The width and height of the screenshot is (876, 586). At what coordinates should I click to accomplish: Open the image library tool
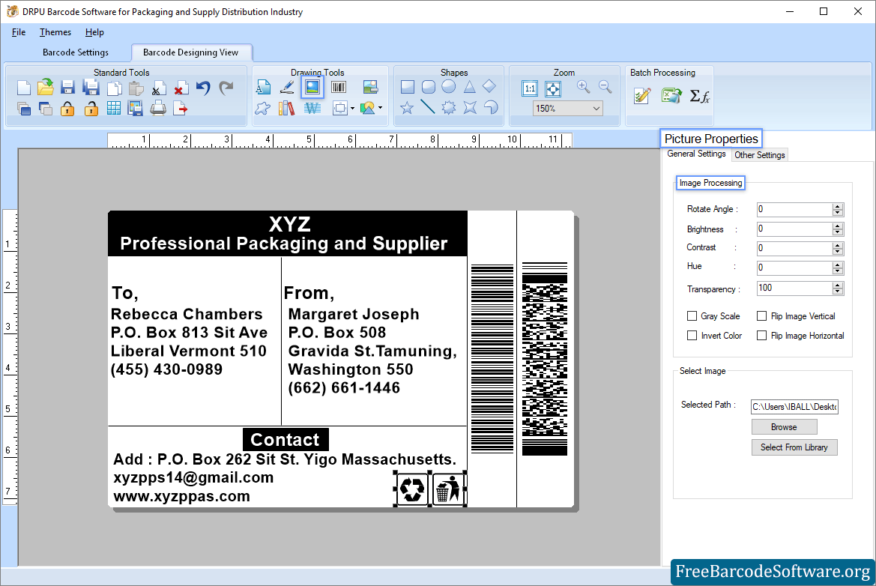click(286, 108)
